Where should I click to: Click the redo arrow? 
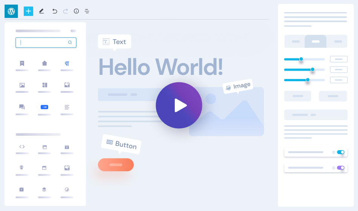click(x=66, y=11)
